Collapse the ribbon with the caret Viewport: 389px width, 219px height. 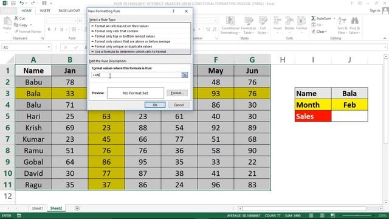click(x=385, y=38)
